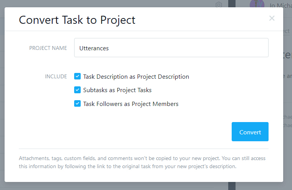Screen dimensions: 292x190
Task: Disable Task Followers as Project Members checkbox
Action: (x=77, y=104)
